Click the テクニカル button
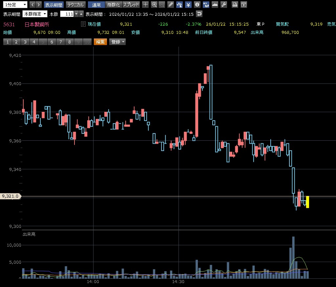The height and width of the screenshot is (287, 336). click(x=75, y=5)
